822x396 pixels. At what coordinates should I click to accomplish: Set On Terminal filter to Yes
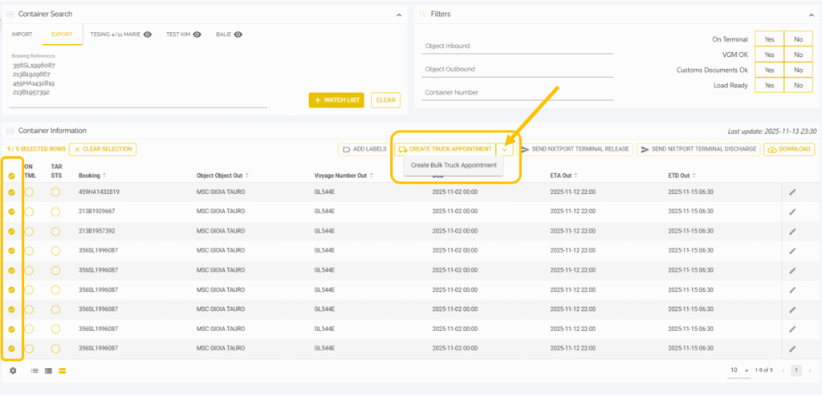point(769,39)
